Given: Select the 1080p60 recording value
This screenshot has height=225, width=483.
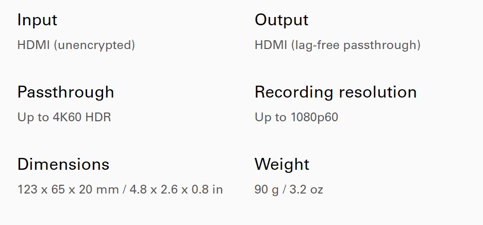Looking at the screenshot, I should pos(314,118).
